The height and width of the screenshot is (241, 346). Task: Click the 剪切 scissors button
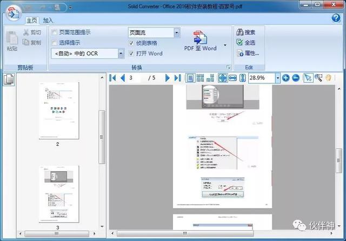32,32
